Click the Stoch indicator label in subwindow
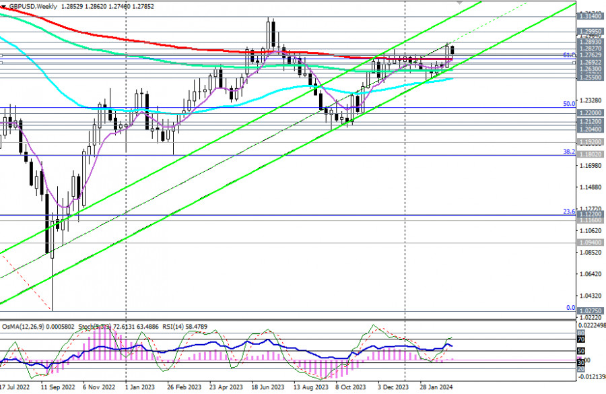The image size is (606, 394). [119, 327]
